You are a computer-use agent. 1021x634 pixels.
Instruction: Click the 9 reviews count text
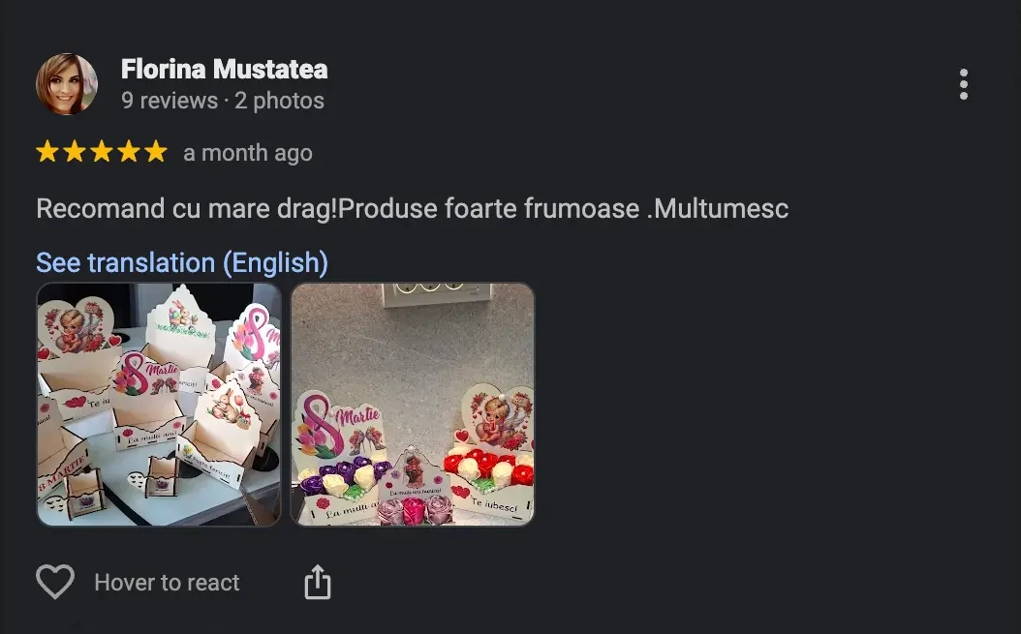pyautogui.click(x=170, y=101)
